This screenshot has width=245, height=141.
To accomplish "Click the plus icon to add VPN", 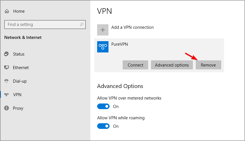I will click(x=103, y=30).
